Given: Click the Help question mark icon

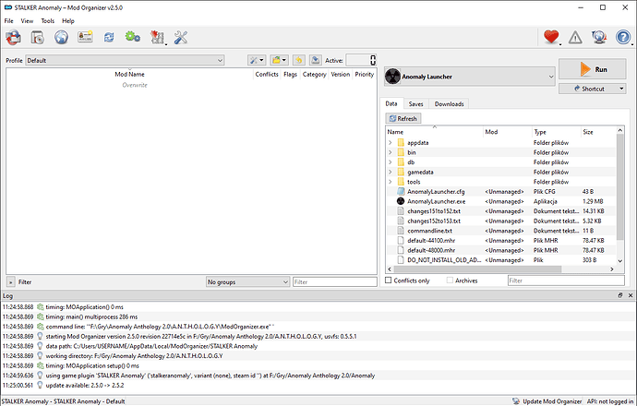Looking at the screenshot, I should [623, 38].
